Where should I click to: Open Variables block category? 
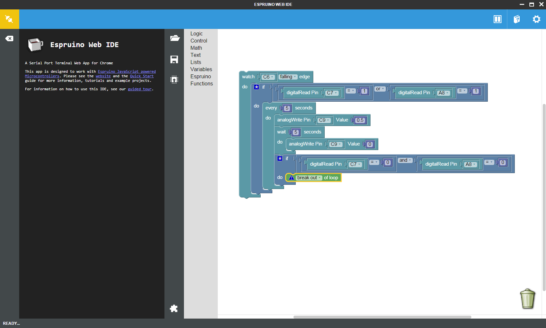point(201,69)
